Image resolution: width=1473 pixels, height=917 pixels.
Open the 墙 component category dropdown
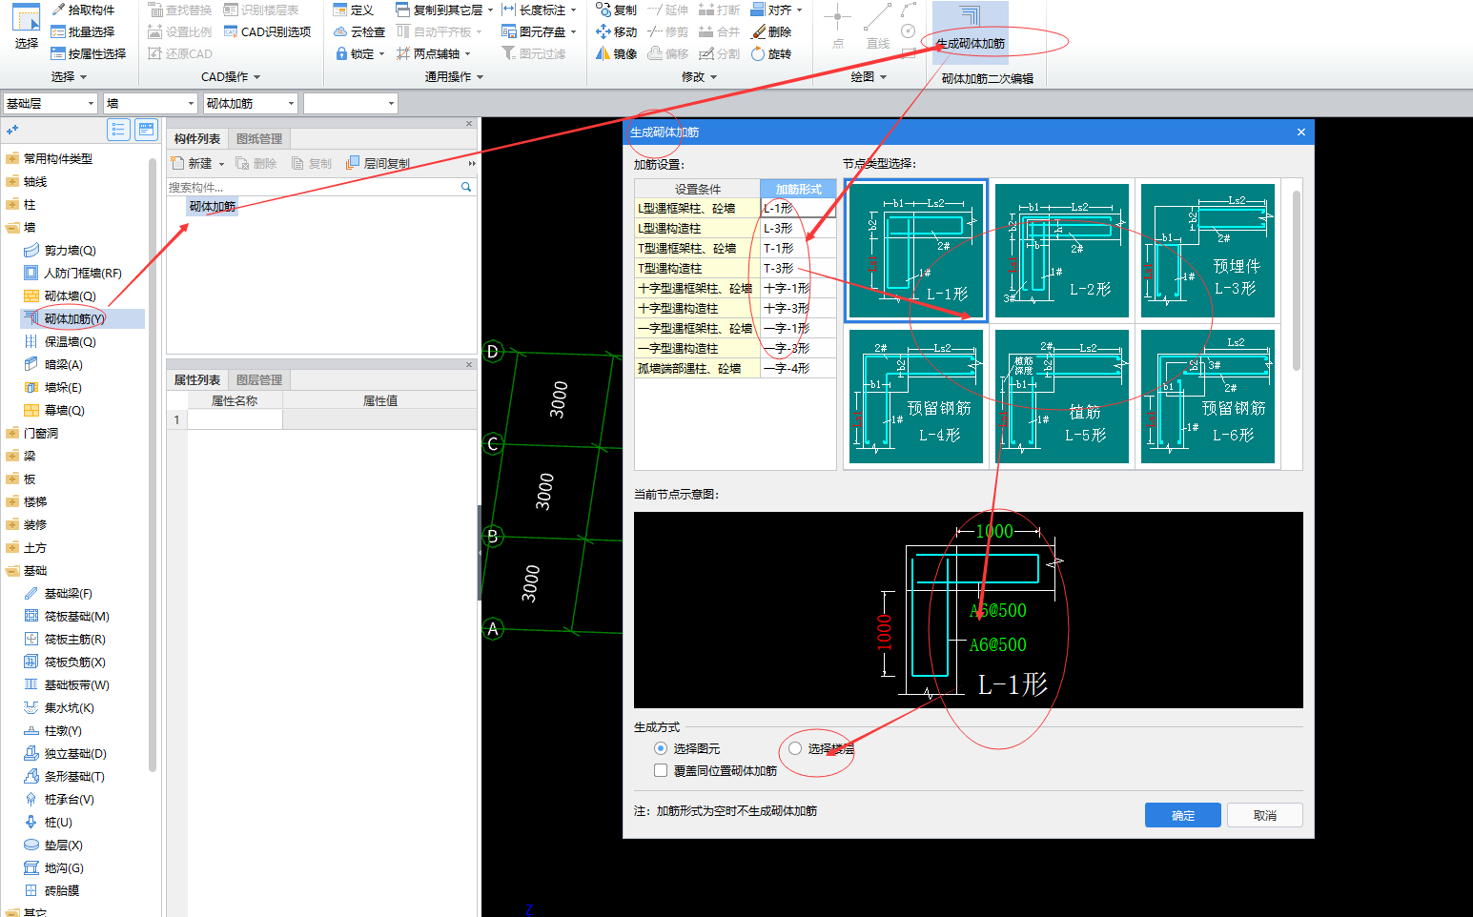click(151, 103)
